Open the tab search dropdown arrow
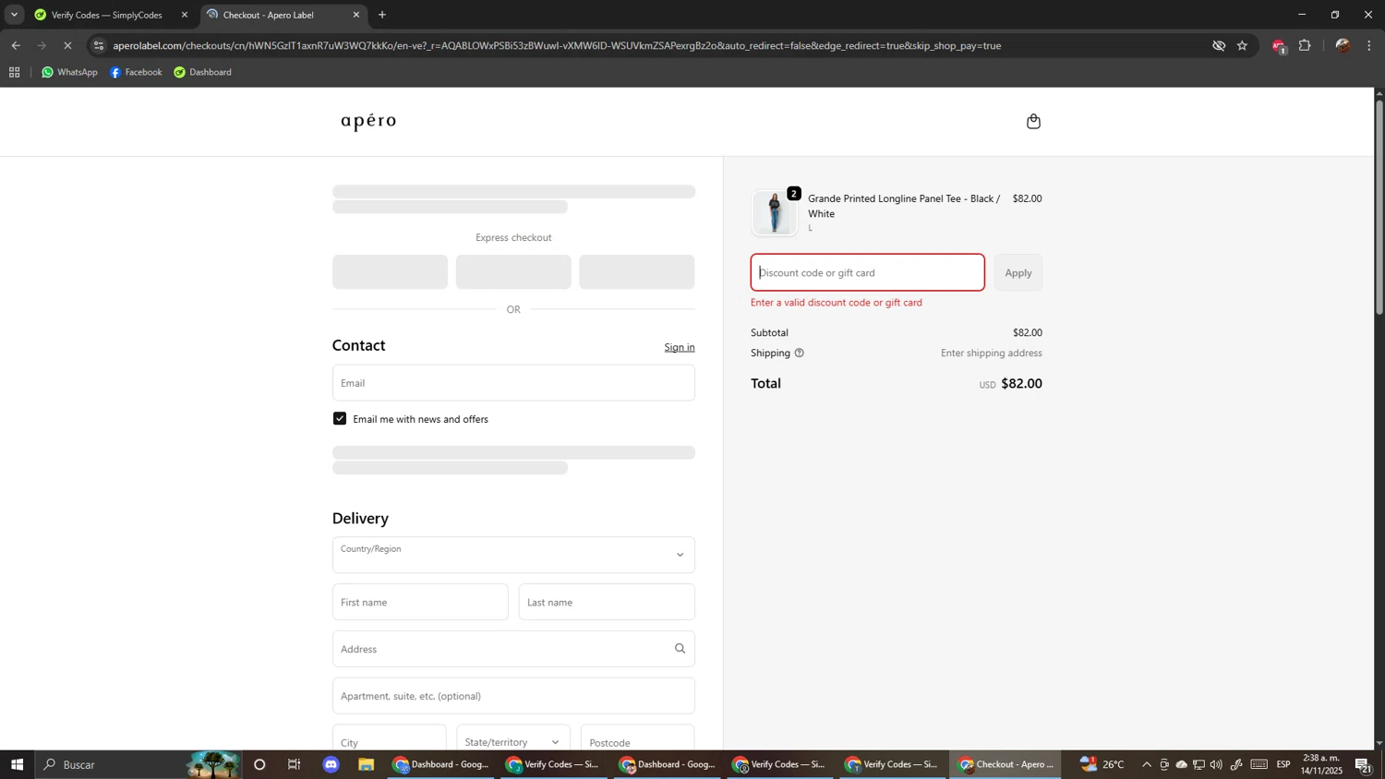Viewport: 1385px width, 779px height. coord(14,15)
